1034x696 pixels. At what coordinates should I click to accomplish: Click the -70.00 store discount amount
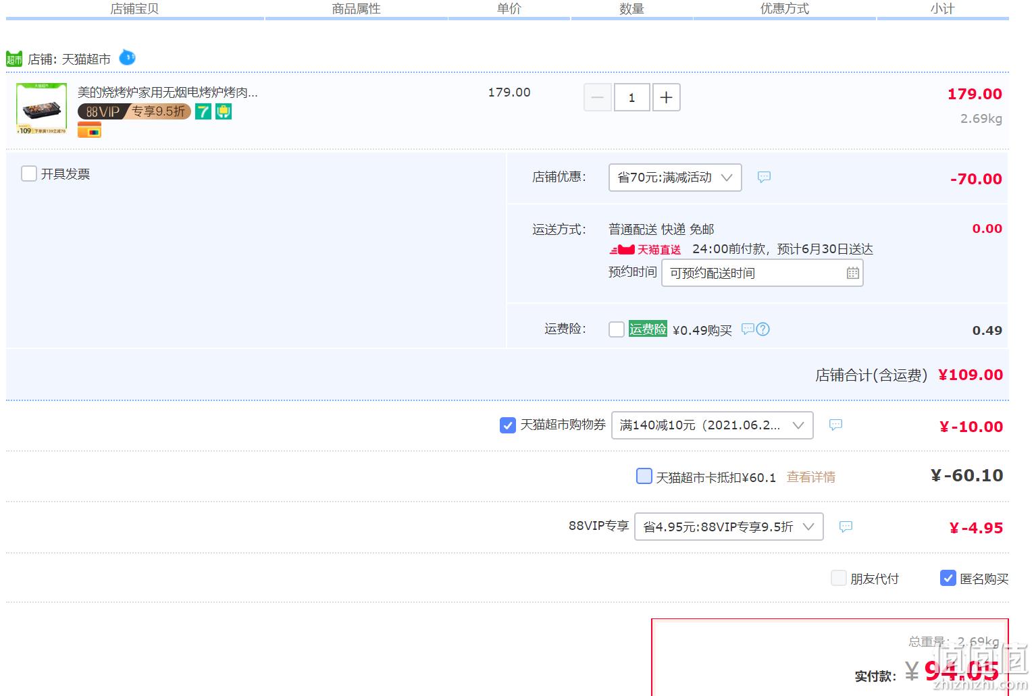tap(976, 179)
